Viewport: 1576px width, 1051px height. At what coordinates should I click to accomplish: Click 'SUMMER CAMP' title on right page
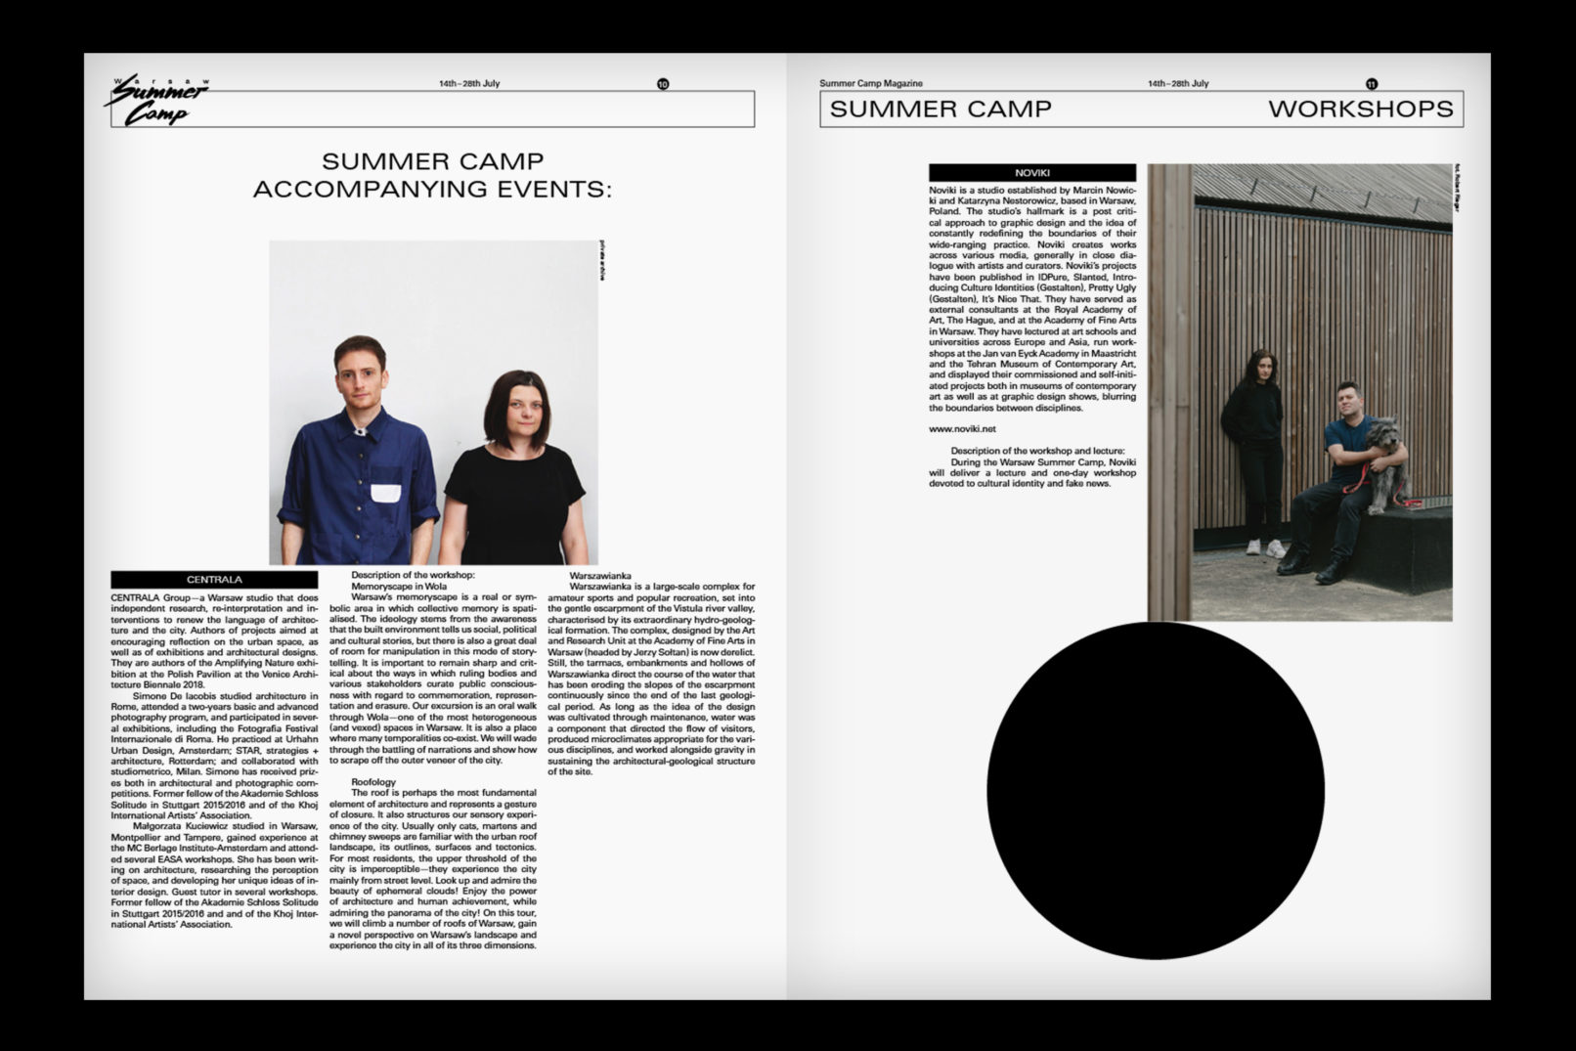[941, 109]
